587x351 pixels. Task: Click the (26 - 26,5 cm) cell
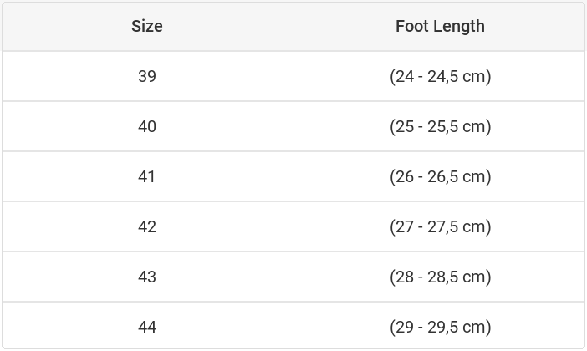click(440, 176)
